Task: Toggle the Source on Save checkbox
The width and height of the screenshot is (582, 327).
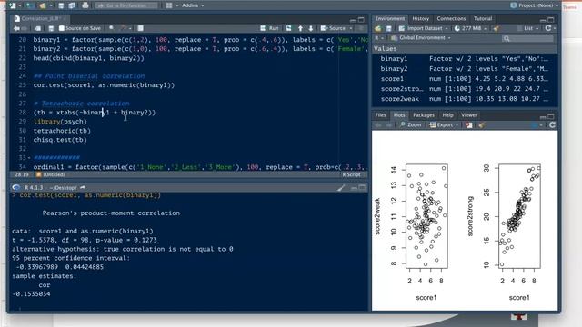Action: click(x=62, y=28)
